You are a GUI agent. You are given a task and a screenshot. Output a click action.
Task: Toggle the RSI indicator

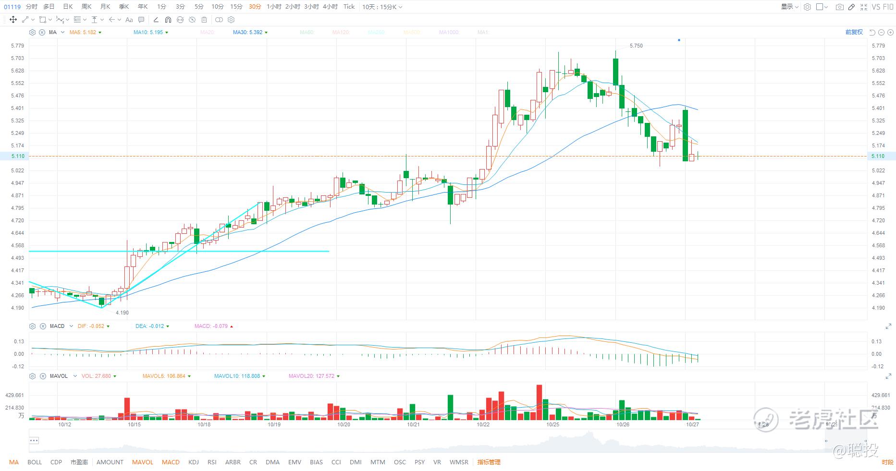[x=212, y=462]
